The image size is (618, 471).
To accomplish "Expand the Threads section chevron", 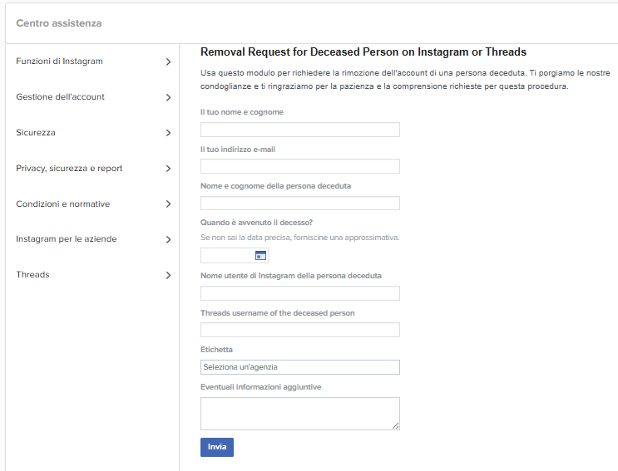I will pyautogui.click(x=168, y=276).
